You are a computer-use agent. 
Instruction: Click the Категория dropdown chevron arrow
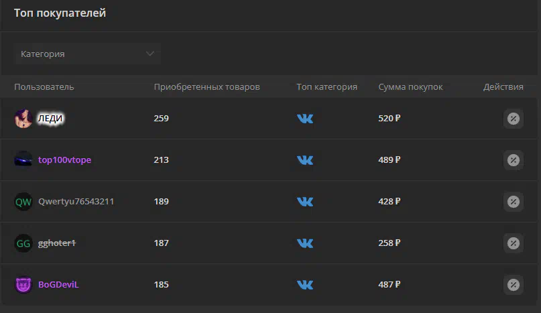pos(149,54)
